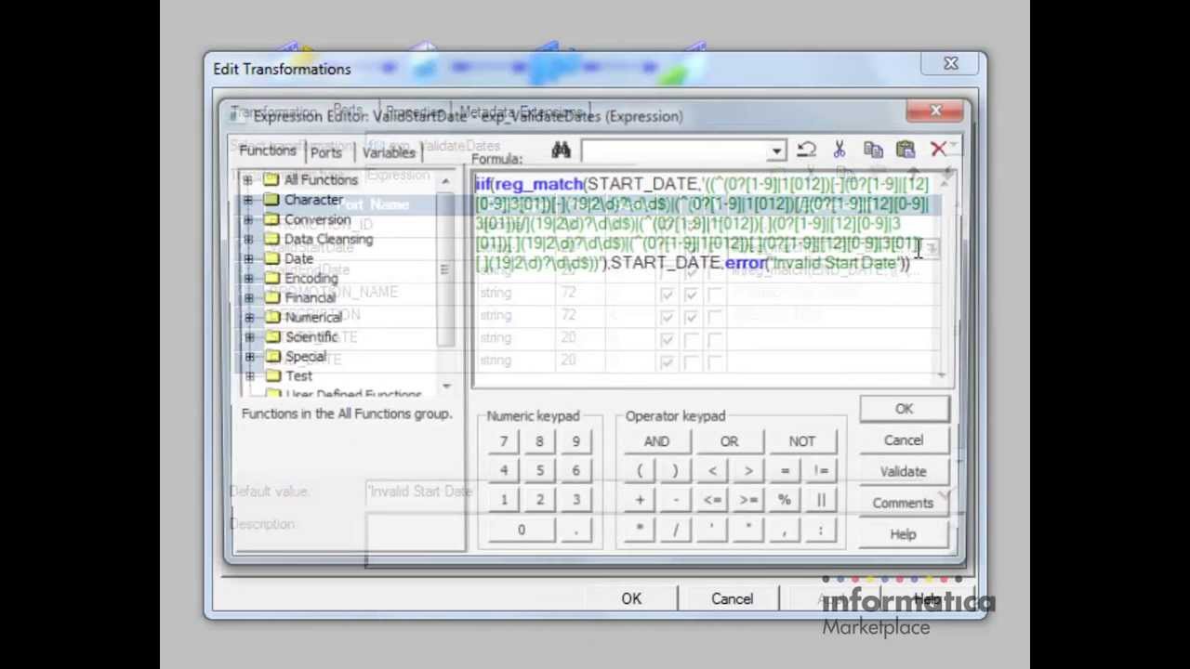Viewport: 1190px width, 669px height.
Task: Insert the close parenthesis operator
Action: (x=675, y=471)
